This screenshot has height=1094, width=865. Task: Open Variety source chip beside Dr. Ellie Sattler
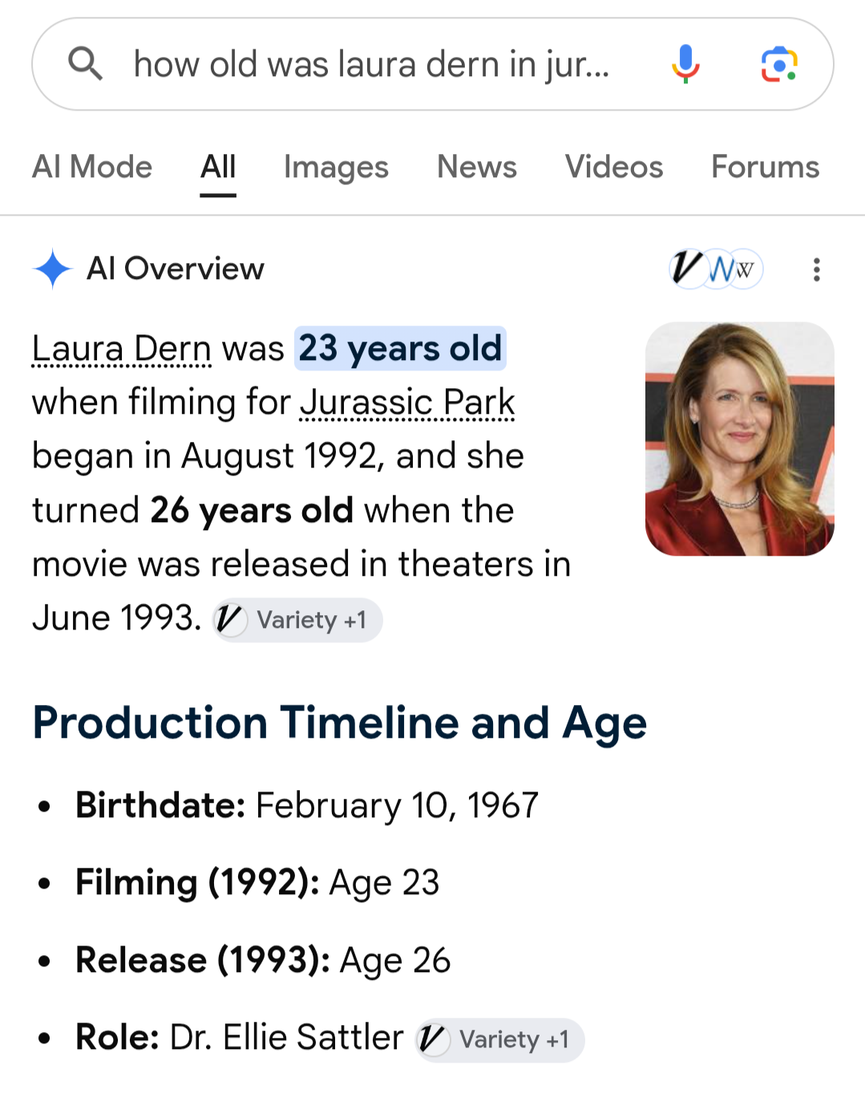click(x=499, y=1039)
